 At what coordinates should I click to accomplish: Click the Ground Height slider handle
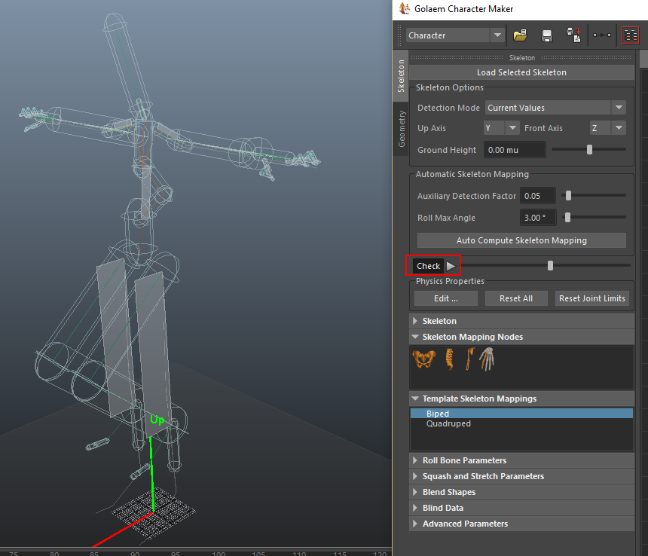(x=590, y=149)
